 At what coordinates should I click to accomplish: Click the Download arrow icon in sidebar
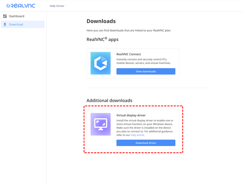(x=5, y=24)
